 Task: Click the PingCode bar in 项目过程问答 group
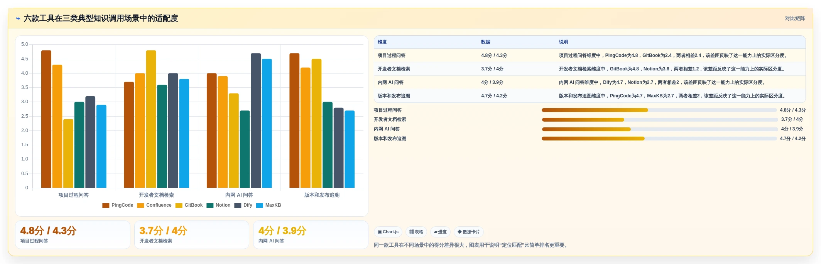coord(46,119)
